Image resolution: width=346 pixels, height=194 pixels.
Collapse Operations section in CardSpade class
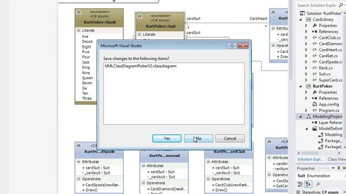pyautogui.click(x=78, y=179)
